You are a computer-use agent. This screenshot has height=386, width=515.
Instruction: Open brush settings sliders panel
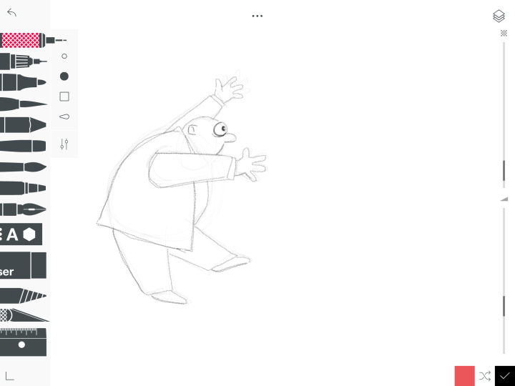pos(64,144)
